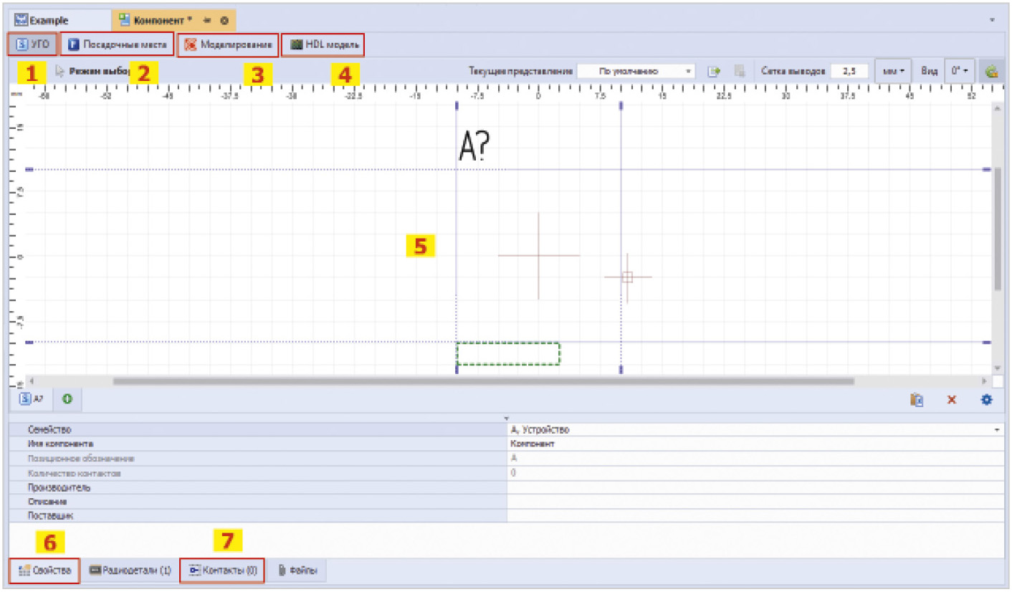Image resolution: width=1012 pixels, height=592 pixels.
Task: Pin the Компонент tab with the pin icon
Action: tap(208, 21)
